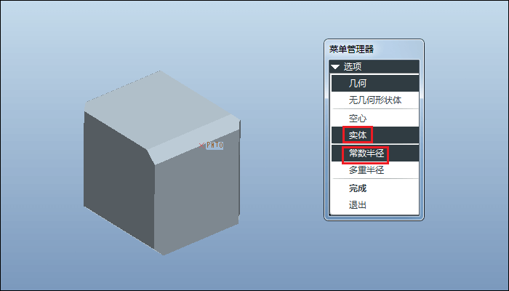The width and height of the screenshot is (509, 291).
Task: Choose 无几何形状体 in menu manager
Action: click(375, 100)
